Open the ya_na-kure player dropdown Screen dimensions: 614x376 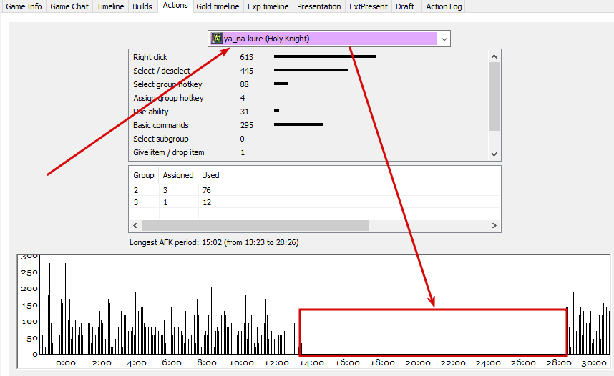(329, 39)
